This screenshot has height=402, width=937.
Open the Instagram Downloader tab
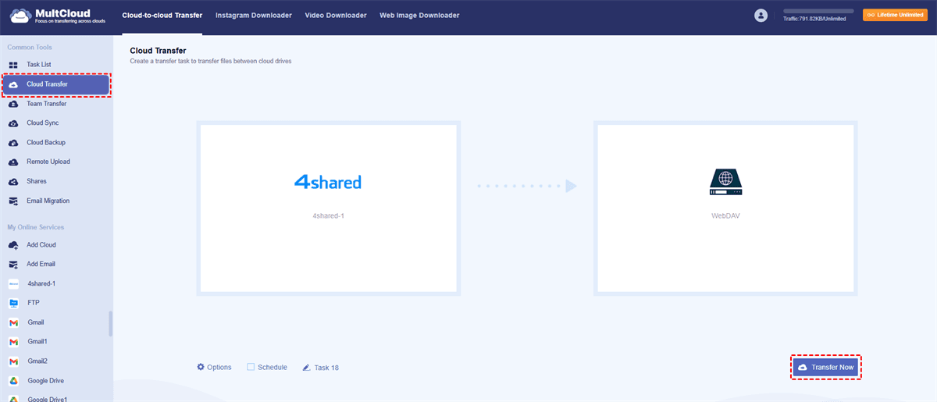pos(254,16)
